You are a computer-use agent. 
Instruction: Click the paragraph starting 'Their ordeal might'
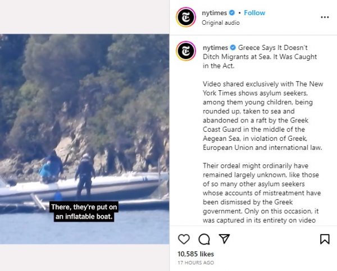pyautogui.click(x=262, y=193)
